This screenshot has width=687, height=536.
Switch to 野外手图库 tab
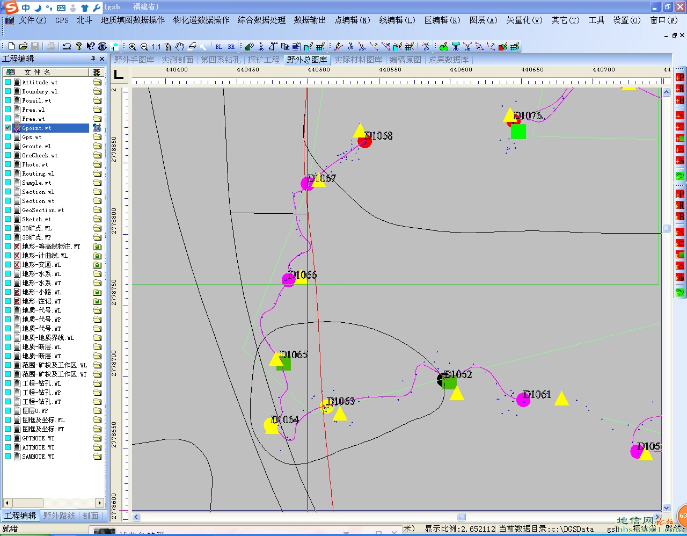[134, 60]
